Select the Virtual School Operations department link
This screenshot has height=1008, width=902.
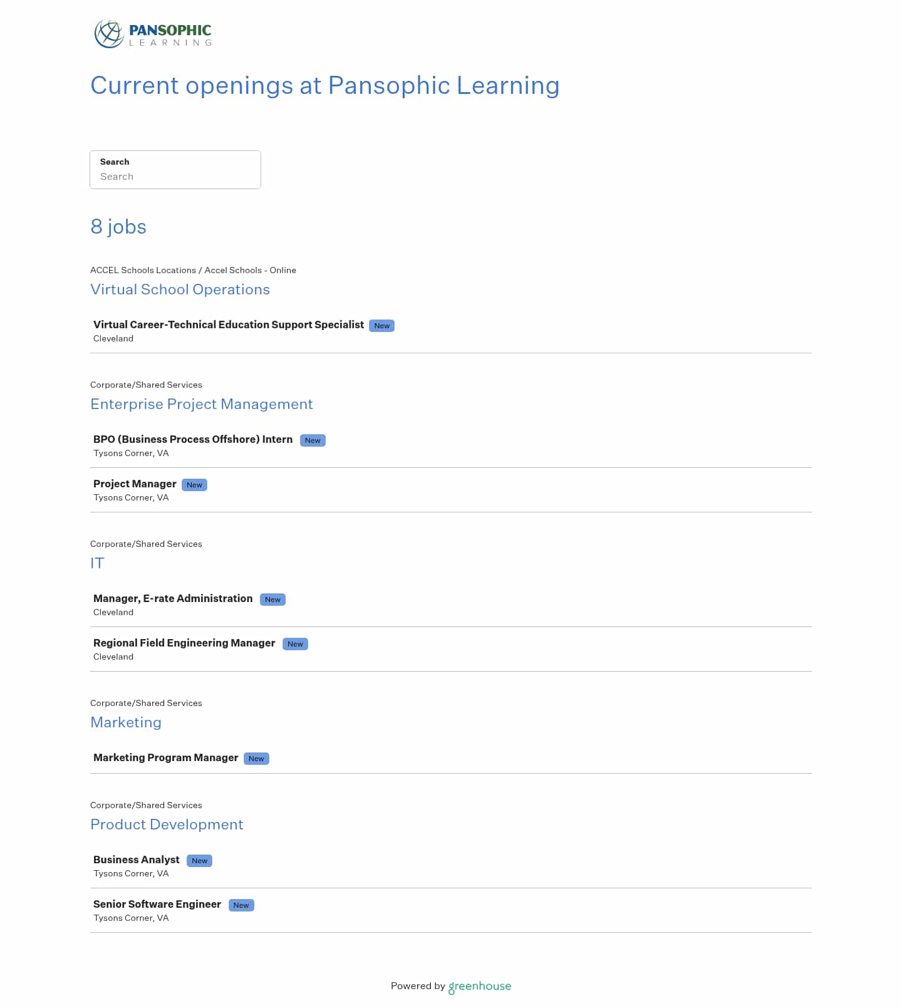coord(180,290)
